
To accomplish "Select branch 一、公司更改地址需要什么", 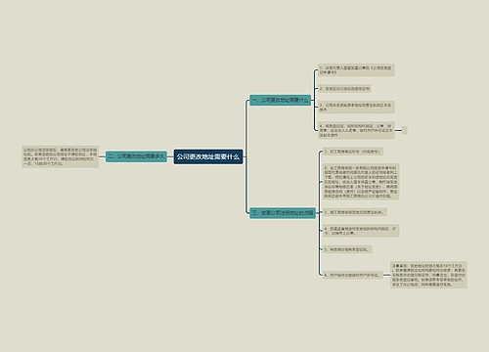I will [281, 100].
